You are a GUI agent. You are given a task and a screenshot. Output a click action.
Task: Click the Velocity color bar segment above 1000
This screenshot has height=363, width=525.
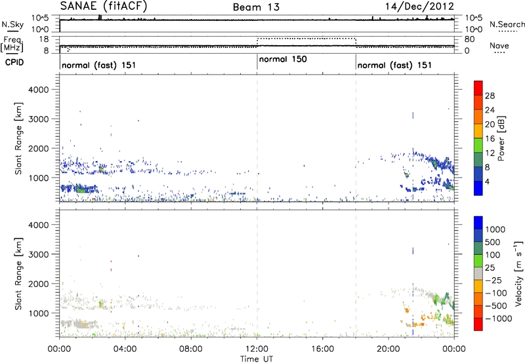[478, 223]
